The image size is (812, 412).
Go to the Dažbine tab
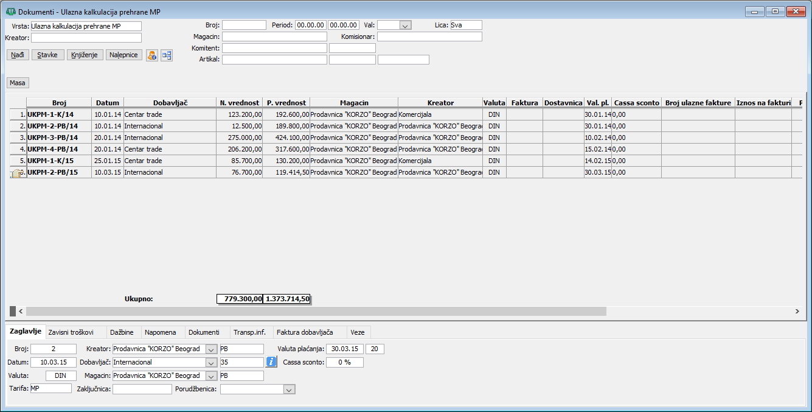[122, 332]
